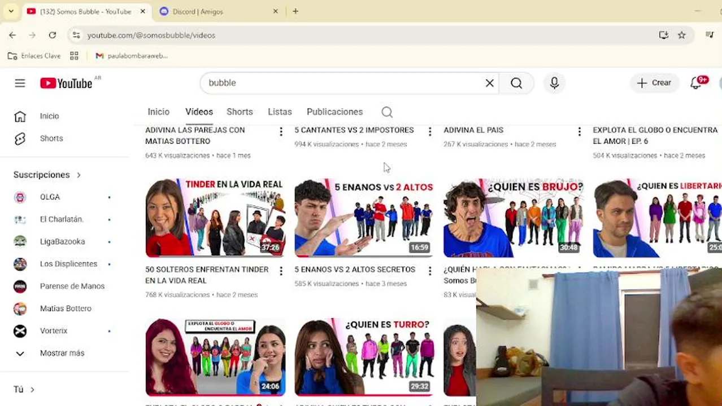Viewport: 722px width, 406px height.
Task: Play Quien es brujo thumbnail
Action: (514, 218)
